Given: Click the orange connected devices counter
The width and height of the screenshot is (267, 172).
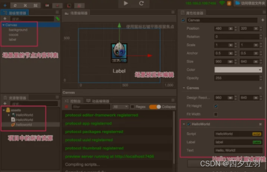Looking at the screenshot, I should click(229, 3).
